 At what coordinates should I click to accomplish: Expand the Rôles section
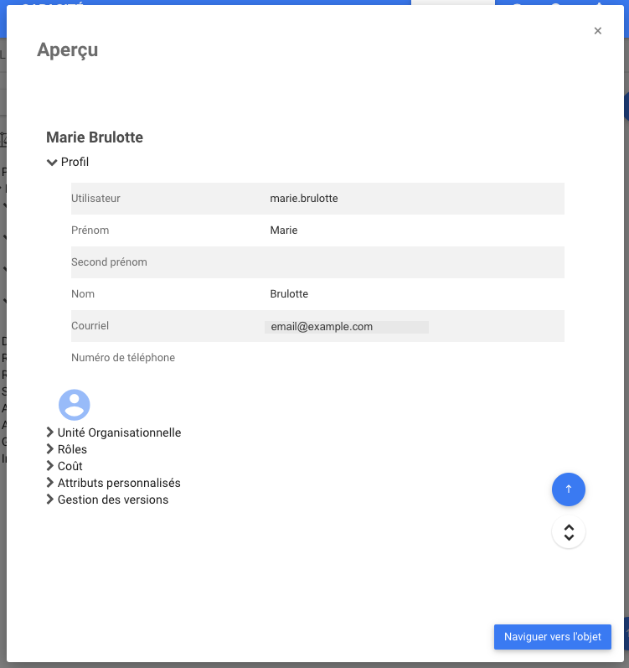click(66, 449)
